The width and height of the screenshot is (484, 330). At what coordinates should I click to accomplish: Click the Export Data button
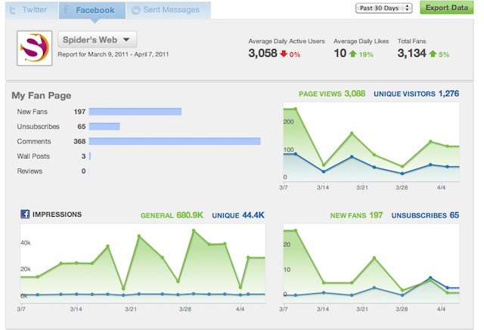coord(447,8)
